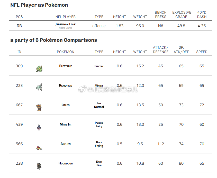The image size is (217, 178).
Task: Click the Remoraid sprite icon
Action: (x=39, y=87)
